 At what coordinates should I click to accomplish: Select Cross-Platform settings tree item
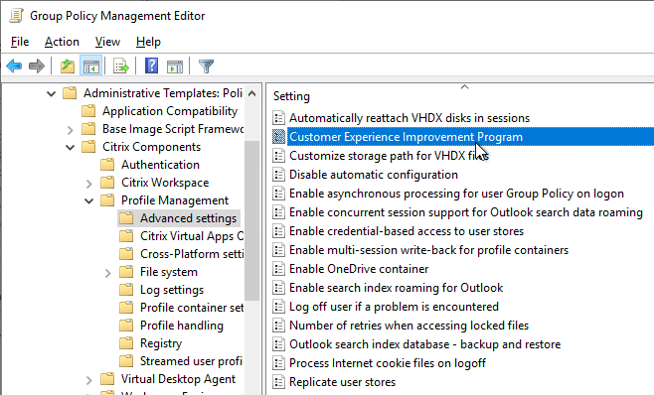192,254
